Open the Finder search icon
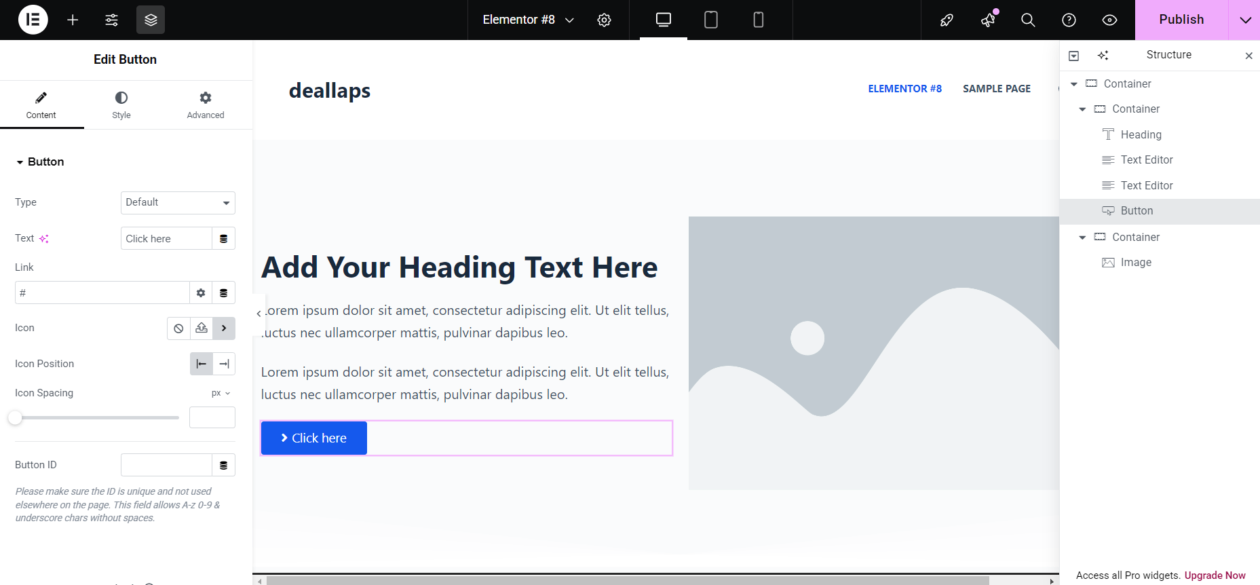 tap(1028, 20)
